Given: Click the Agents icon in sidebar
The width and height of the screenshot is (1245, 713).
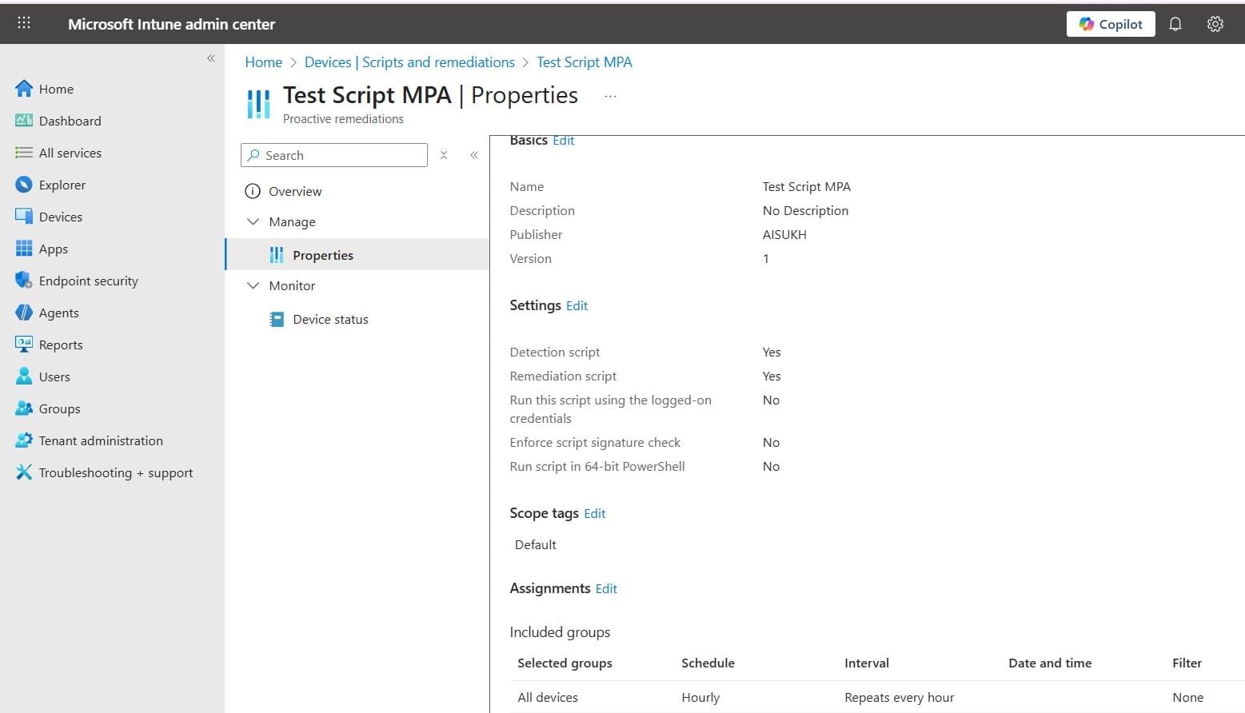Looking at the screenshot, I should pyautogui.click(x=24, y=313).
